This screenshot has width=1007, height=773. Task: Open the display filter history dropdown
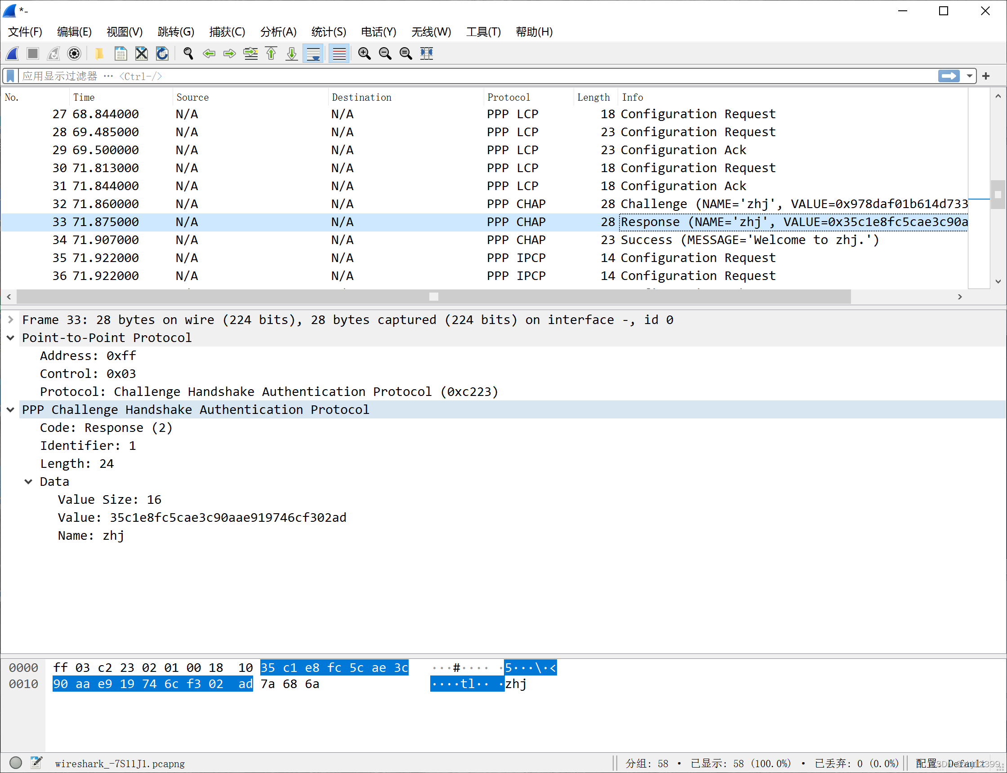(x=969, y=76)
